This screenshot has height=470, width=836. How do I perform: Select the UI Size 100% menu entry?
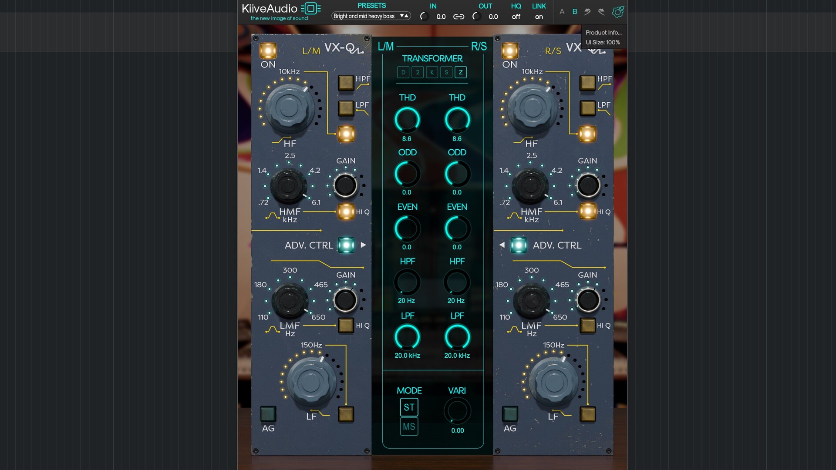point(602,42)
